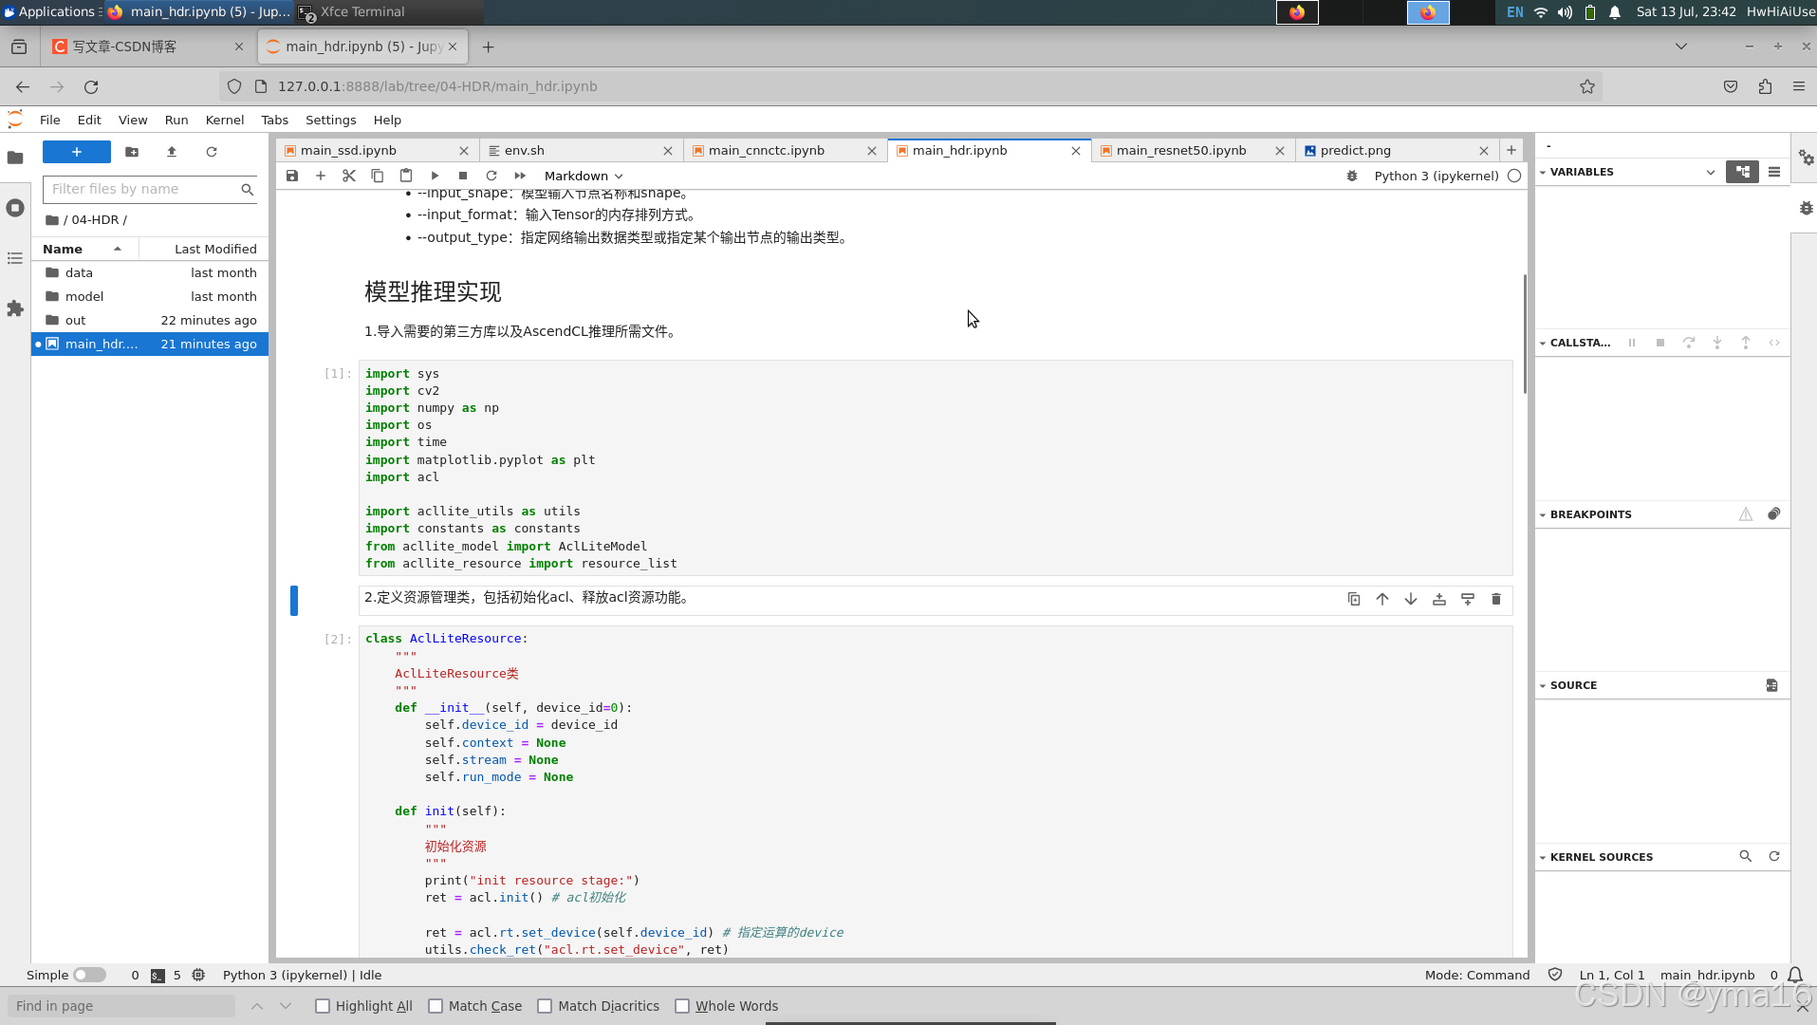The height and width of the screenshot is (1025, 1817).
Task: Toggle Simple interface mode switch
Action: [x=90, y=975]
